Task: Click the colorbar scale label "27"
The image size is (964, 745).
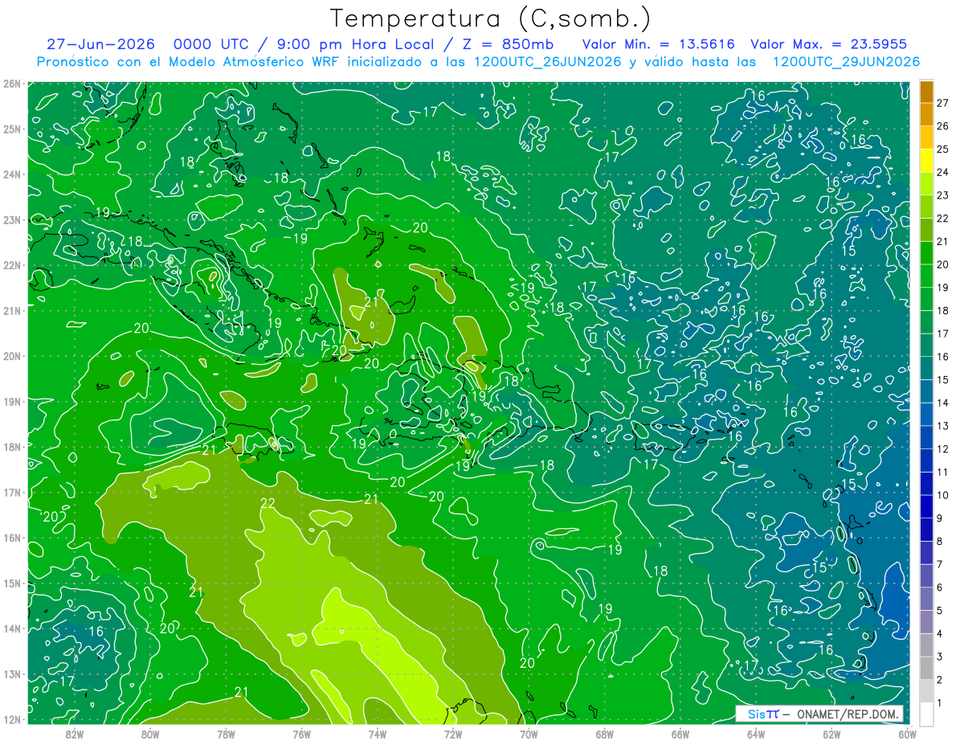Action: (942, 103)
